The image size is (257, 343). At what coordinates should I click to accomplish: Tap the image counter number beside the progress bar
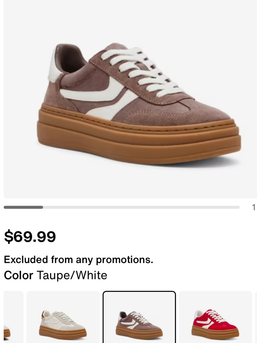(x=254, y=207)
